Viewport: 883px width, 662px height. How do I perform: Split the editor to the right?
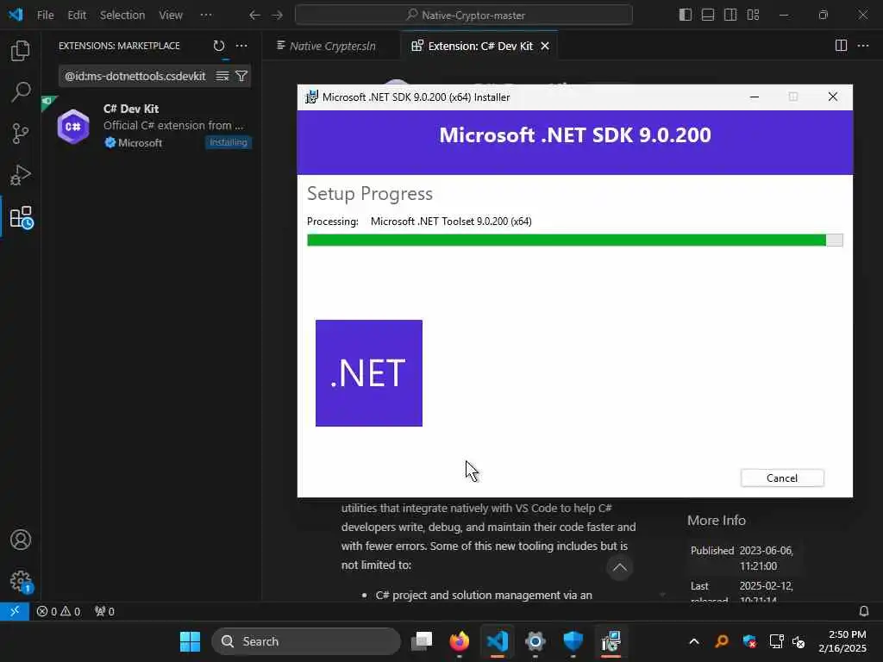(x=841, y=46)
